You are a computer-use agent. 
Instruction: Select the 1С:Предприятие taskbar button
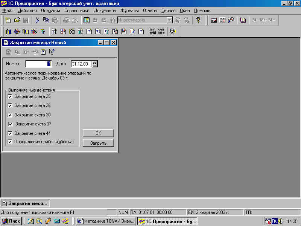(167, 221)
